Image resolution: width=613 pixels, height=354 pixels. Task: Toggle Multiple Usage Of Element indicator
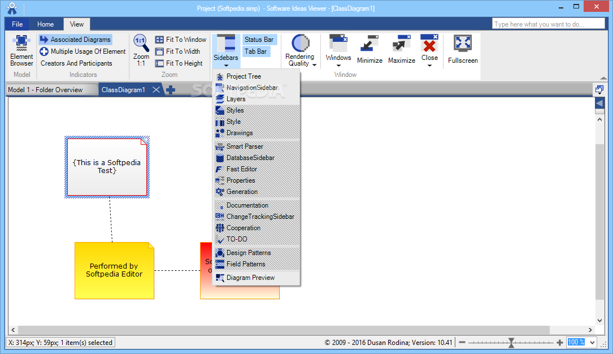tap(83, 51)
